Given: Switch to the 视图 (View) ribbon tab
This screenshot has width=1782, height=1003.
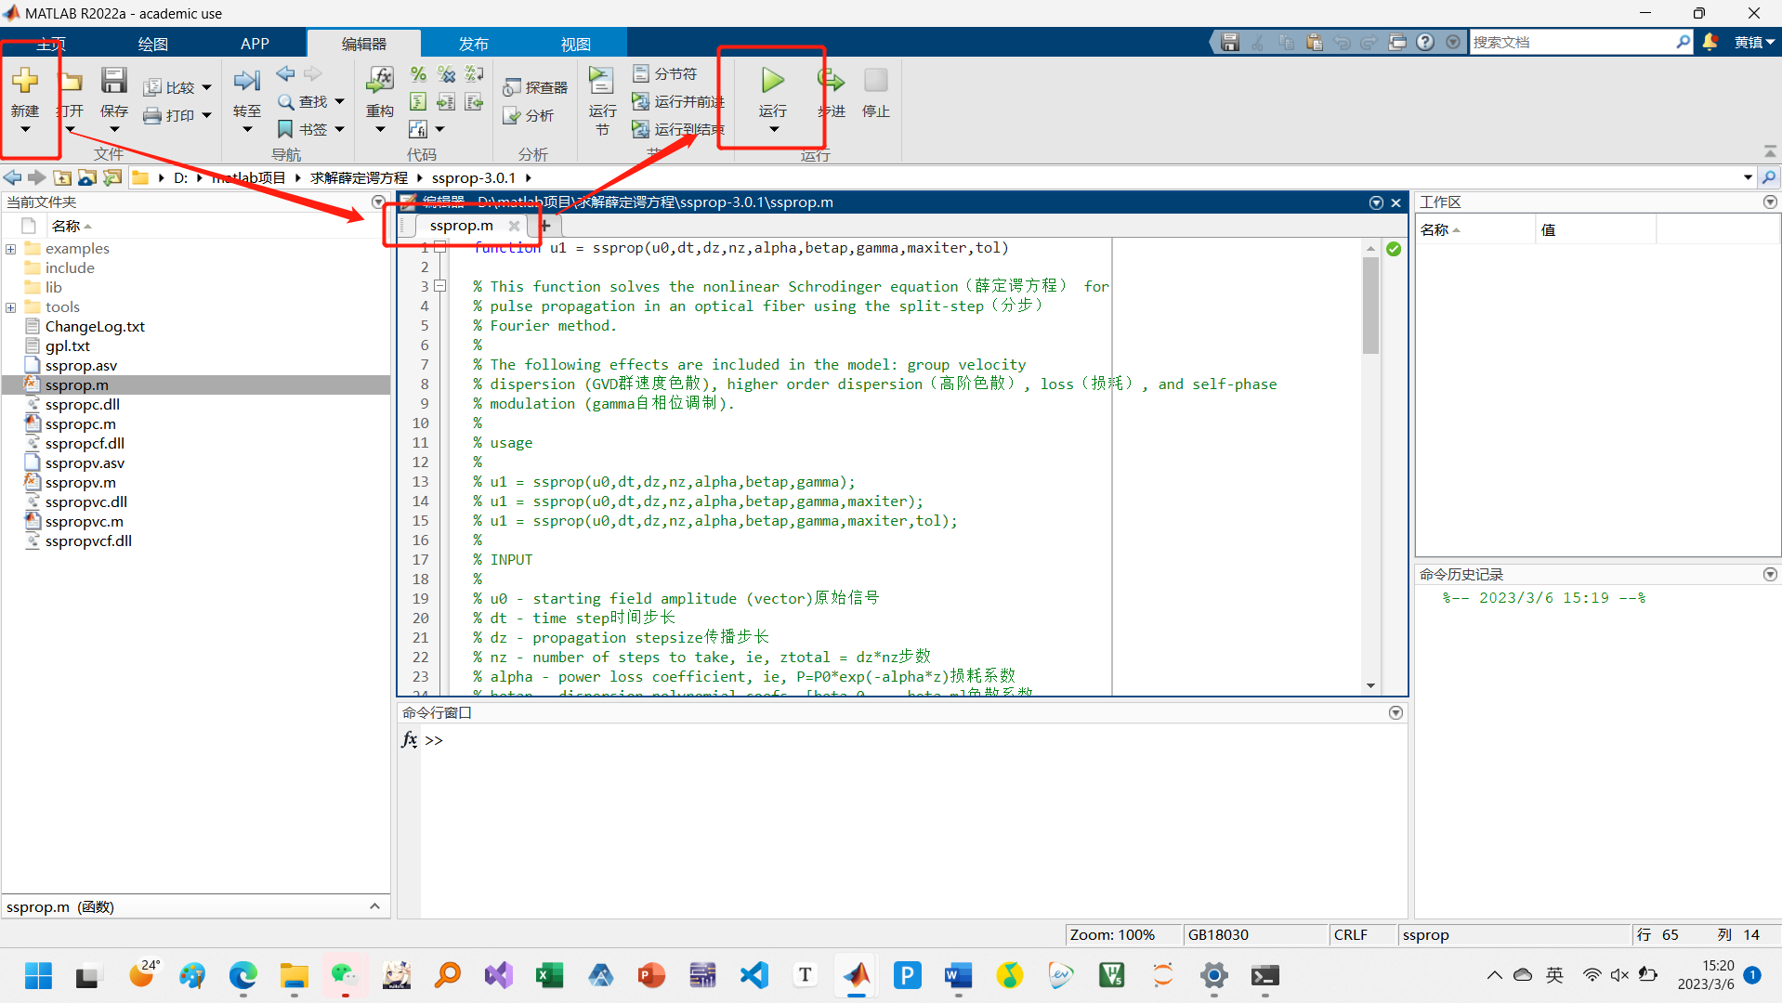Looking at the screenshot, I should [575, 44].
